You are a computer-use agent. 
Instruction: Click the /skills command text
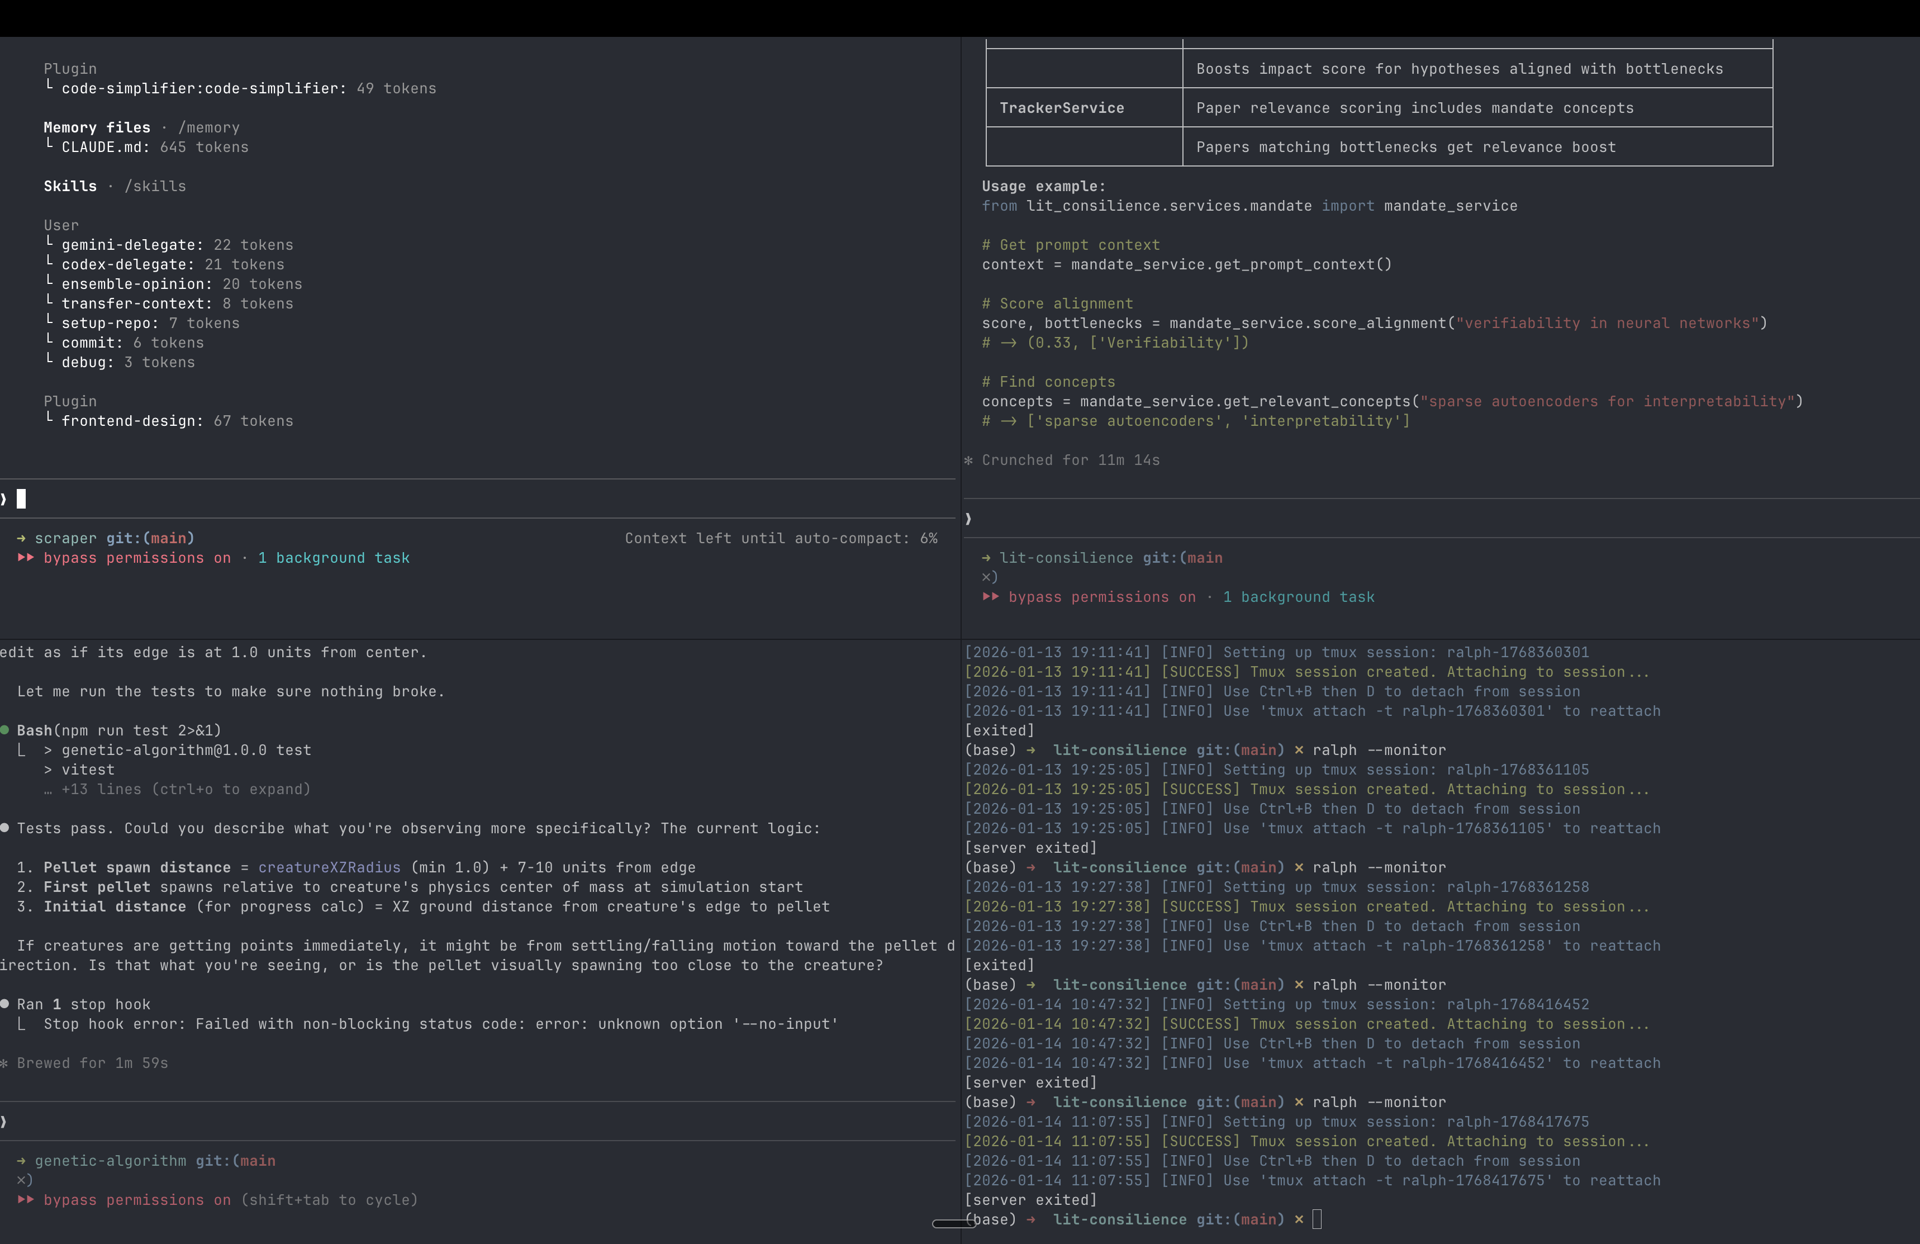[x=155, y=186]
